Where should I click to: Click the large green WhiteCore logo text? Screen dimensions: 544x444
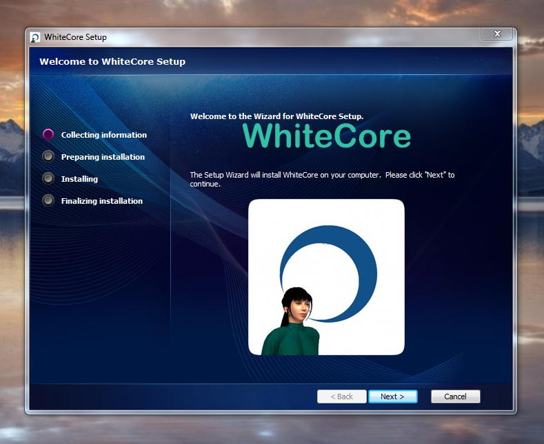click(327, 136)
